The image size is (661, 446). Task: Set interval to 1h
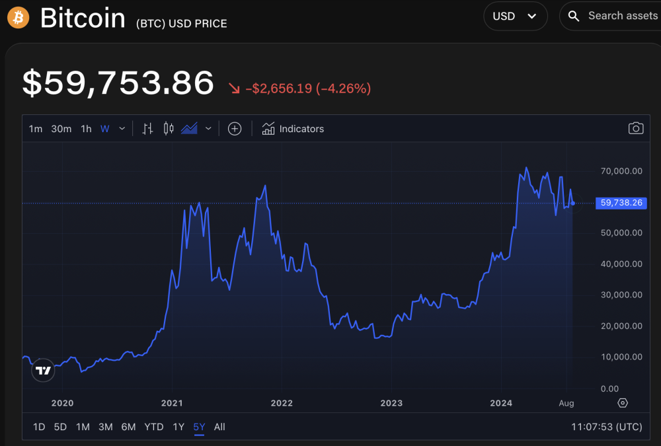(x=86, y=129)
